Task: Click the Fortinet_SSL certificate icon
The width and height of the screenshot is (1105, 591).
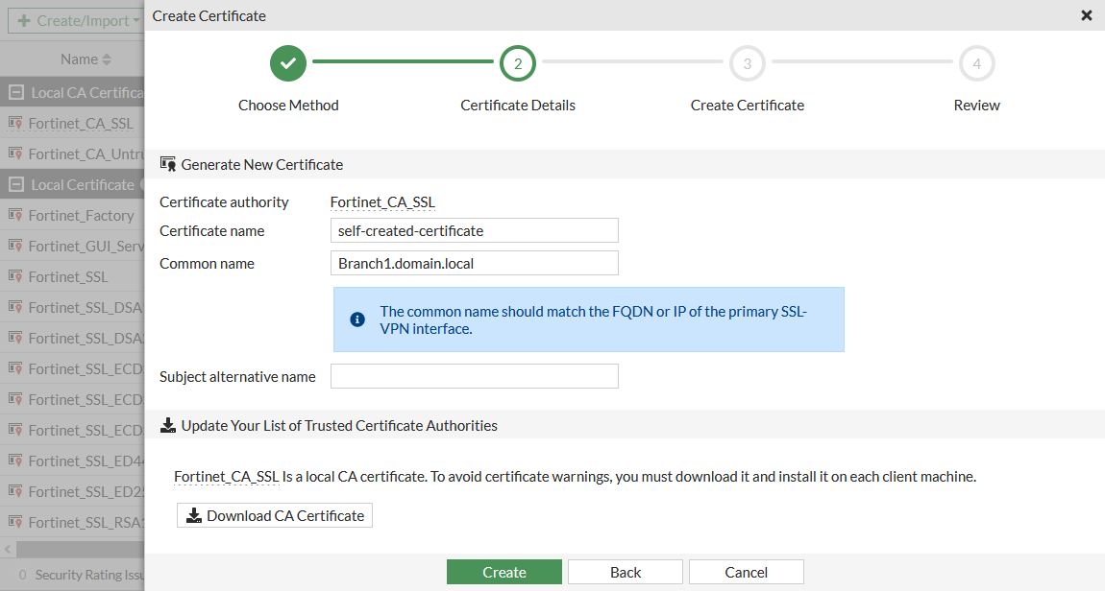Action: point(15,276)
